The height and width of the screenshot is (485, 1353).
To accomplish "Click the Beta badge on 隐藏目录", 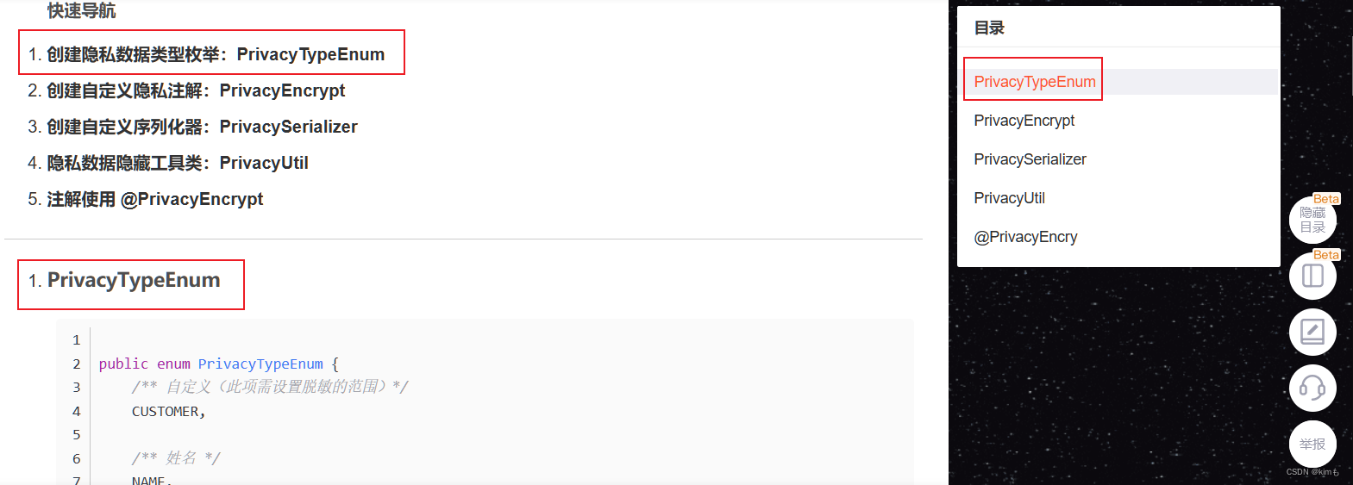I will [1326, 199].
